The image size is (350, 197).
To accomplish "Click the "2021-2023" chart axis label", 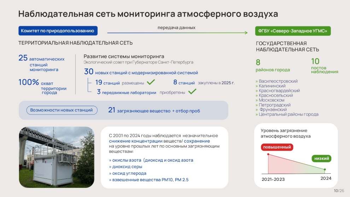I will pos(273,179).
